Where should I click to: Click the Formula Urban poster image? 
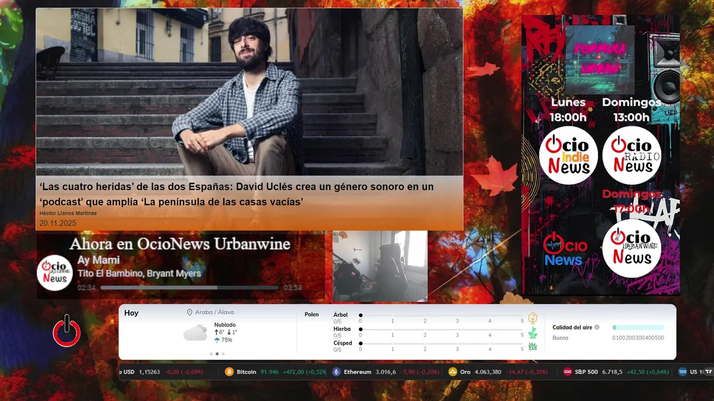(600, 59)
